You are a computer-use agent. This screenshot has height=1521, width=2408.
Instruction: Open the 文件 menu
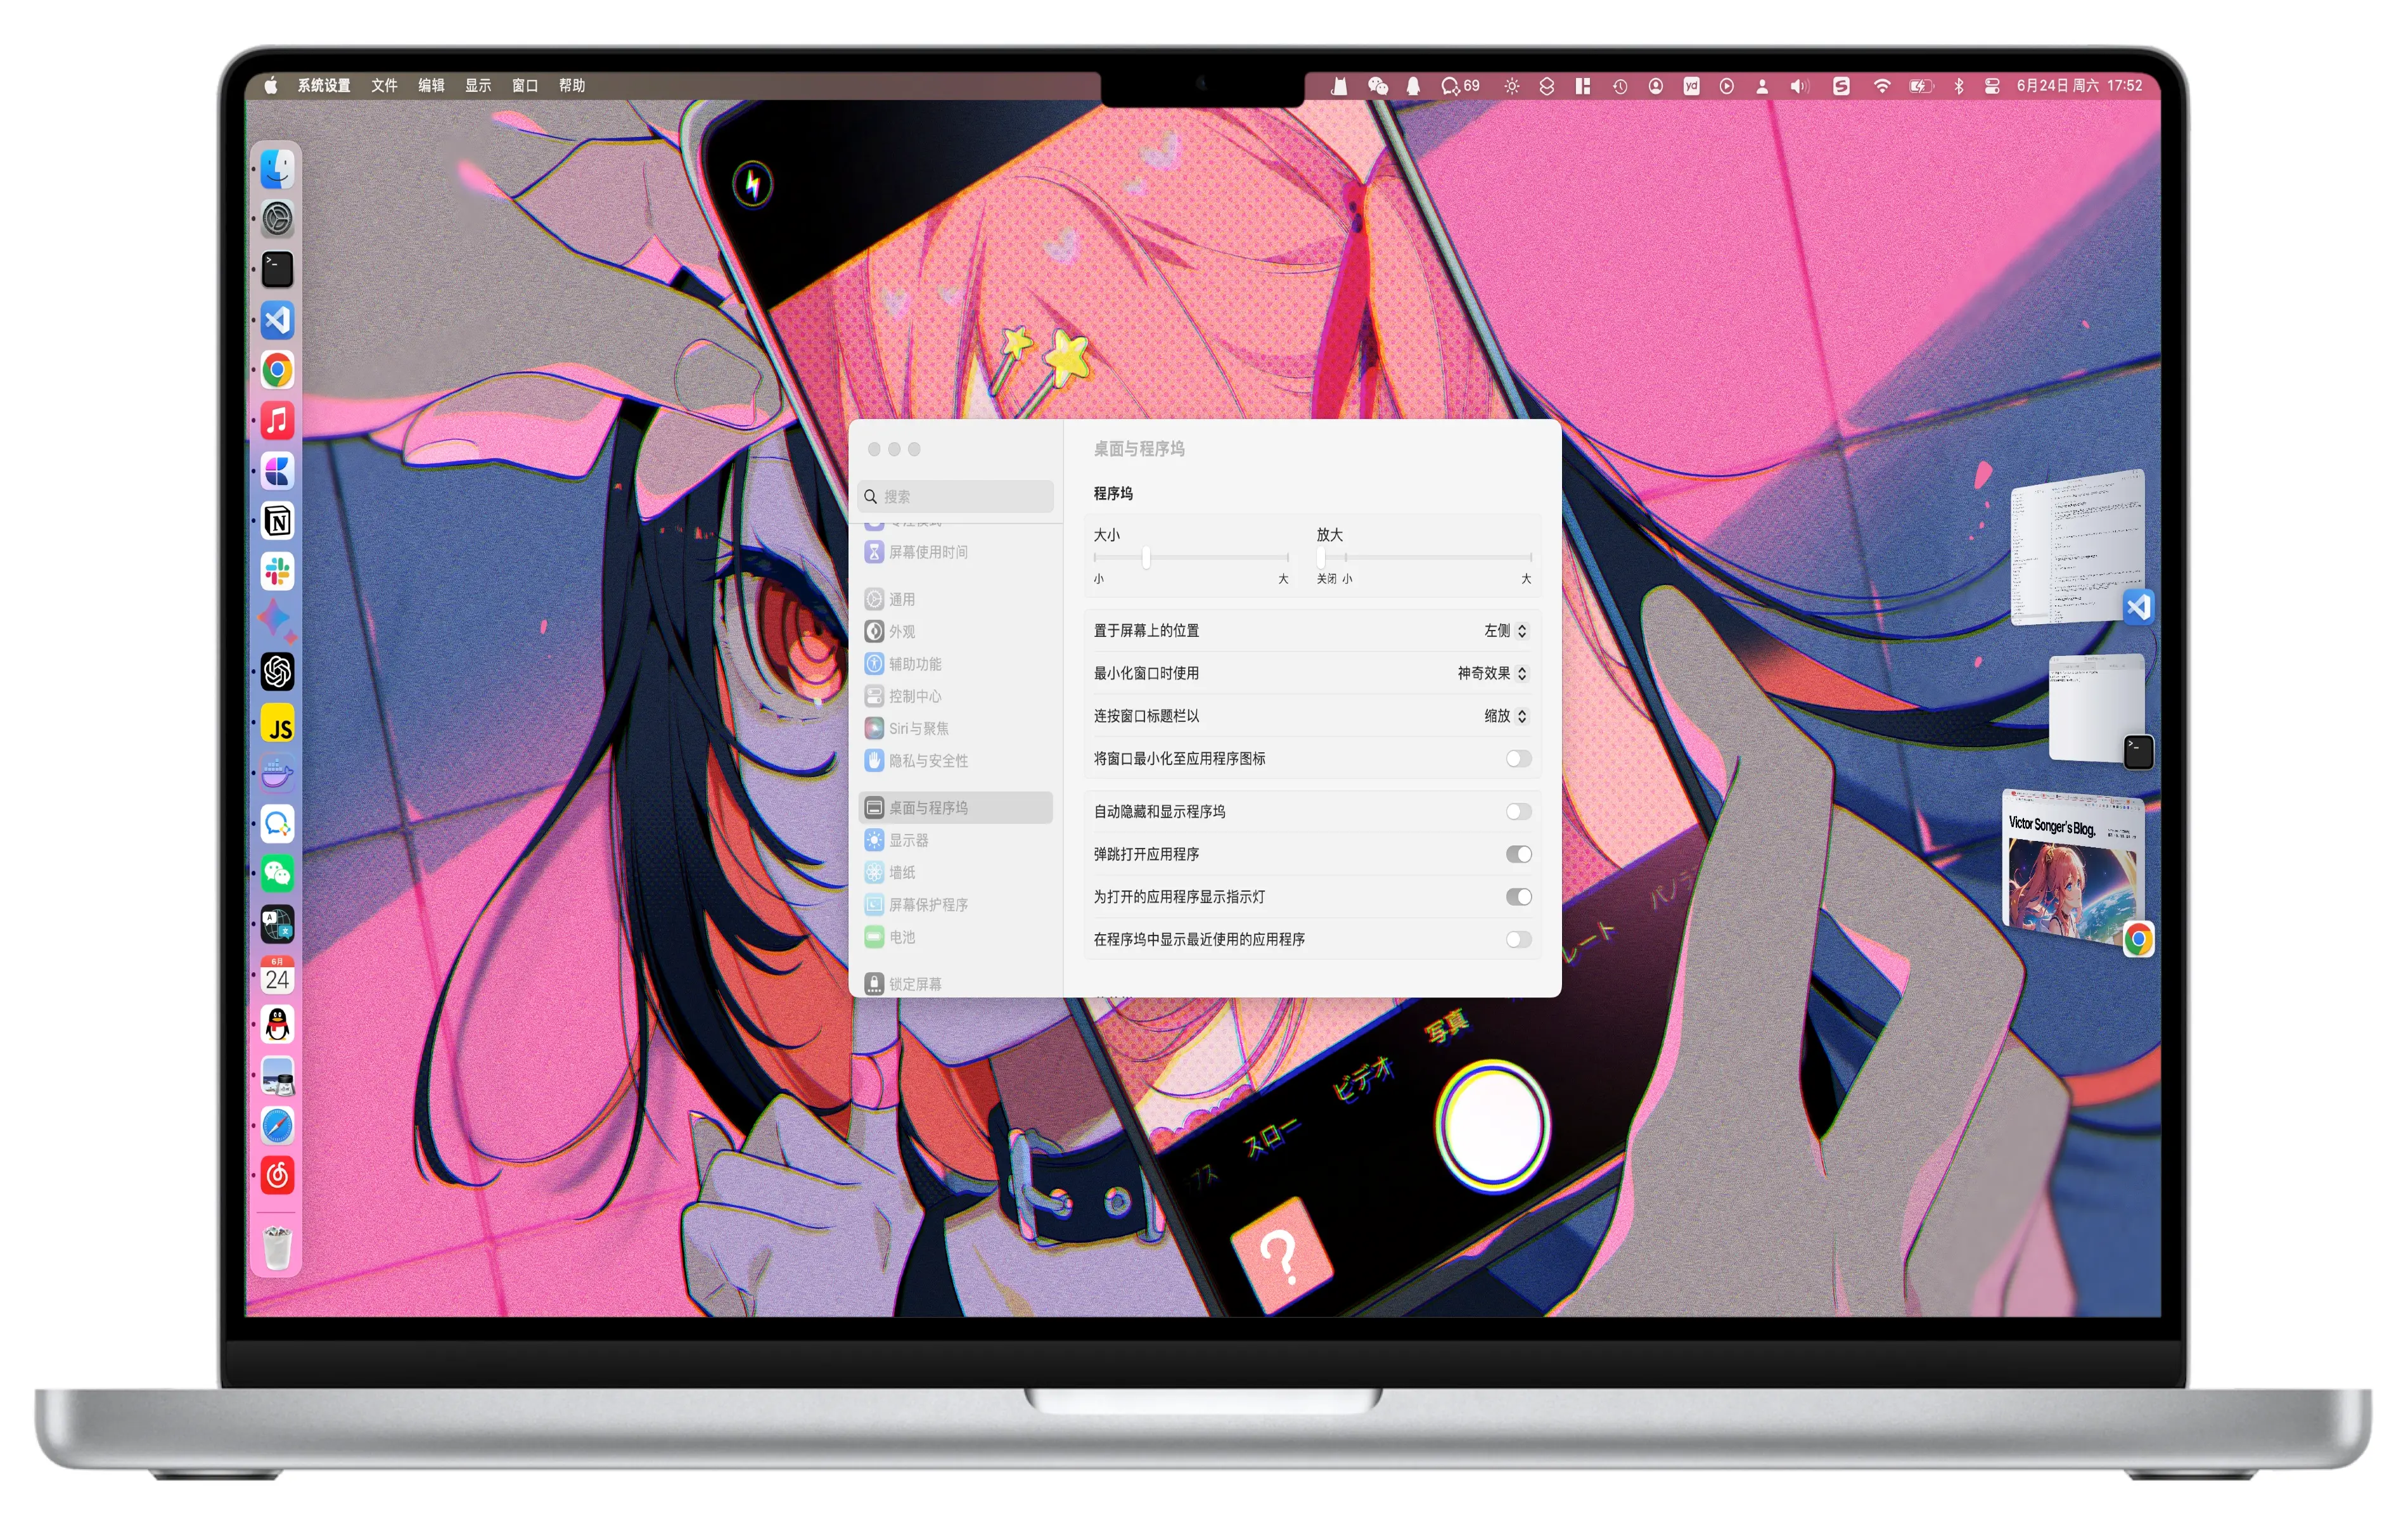pyautogui.click(x=384, y=86)
